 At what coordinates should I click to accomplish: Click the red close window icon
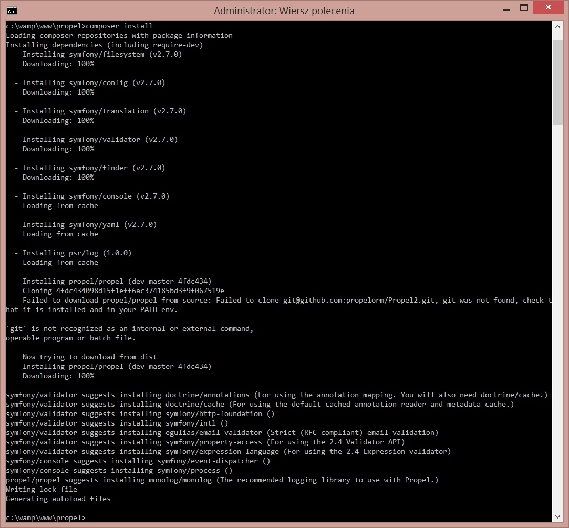[x=548, y=7]
